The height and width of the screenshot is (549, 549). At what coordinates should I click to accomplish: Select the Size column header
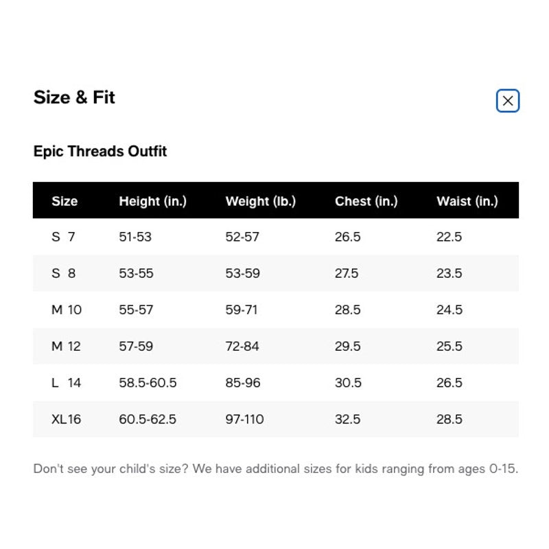65,201
